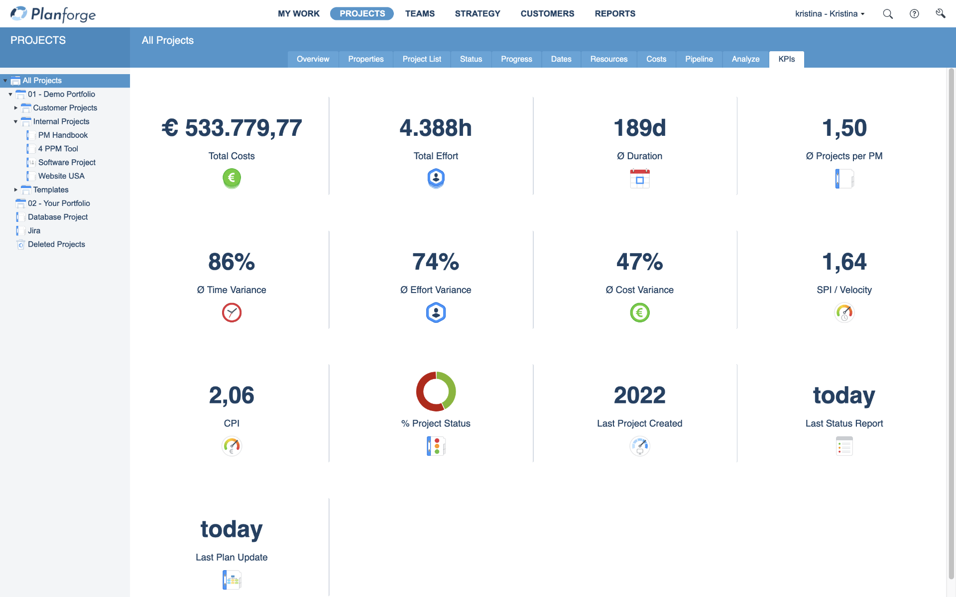Open the REPORTS main menu
956x597 pixels.
(x=614, y=14)
